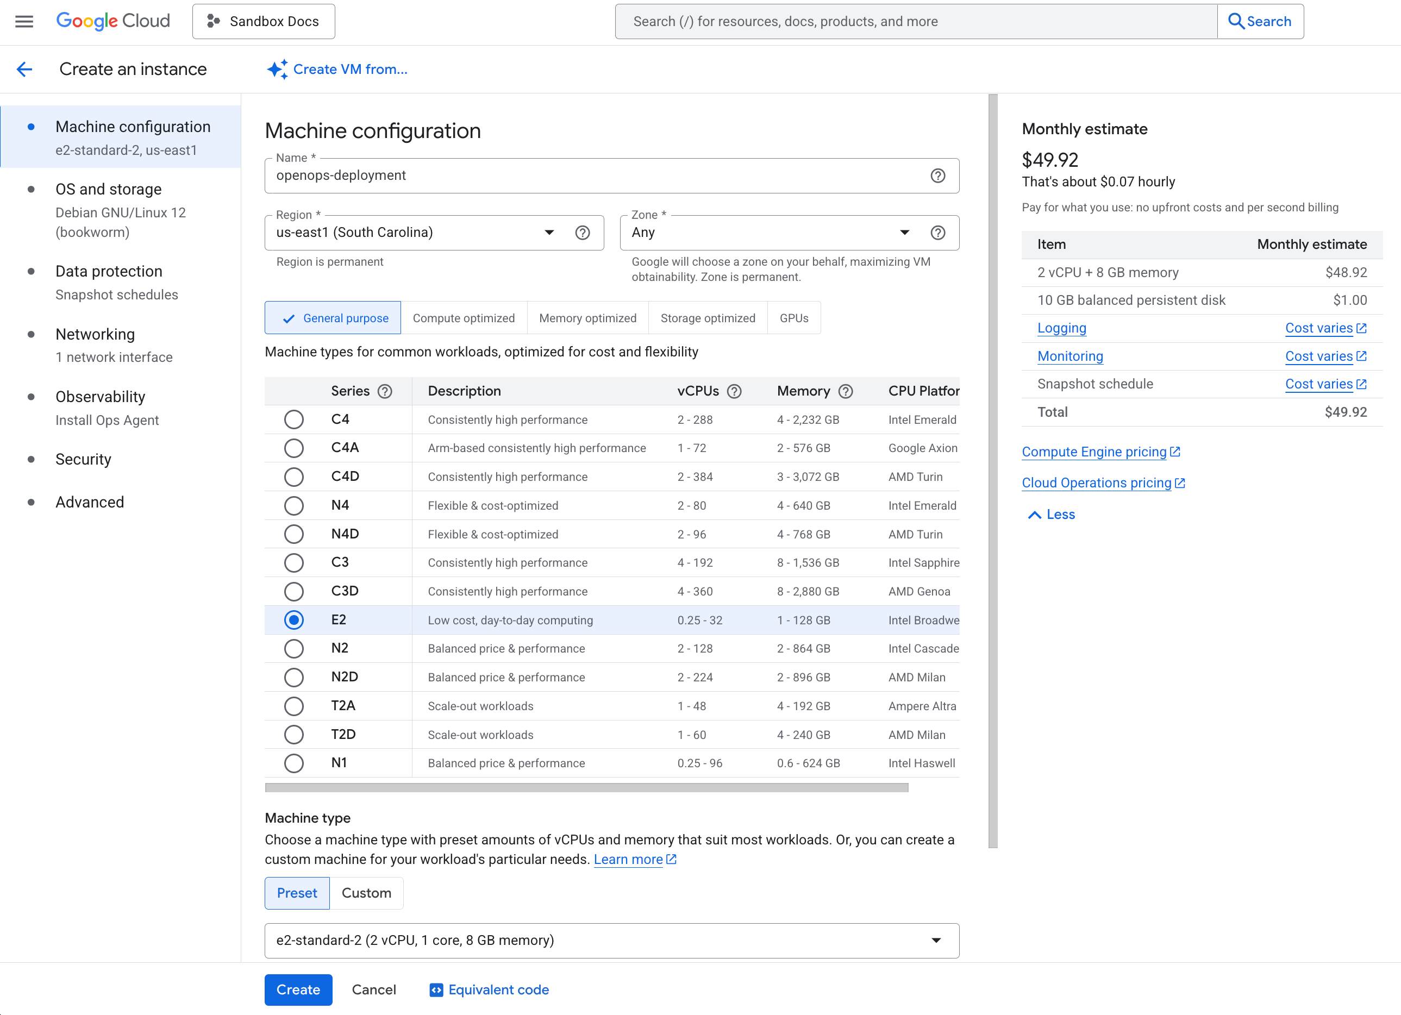
Task: Open the Compute Engine pricing link
Action: (x=1094, y=452)
